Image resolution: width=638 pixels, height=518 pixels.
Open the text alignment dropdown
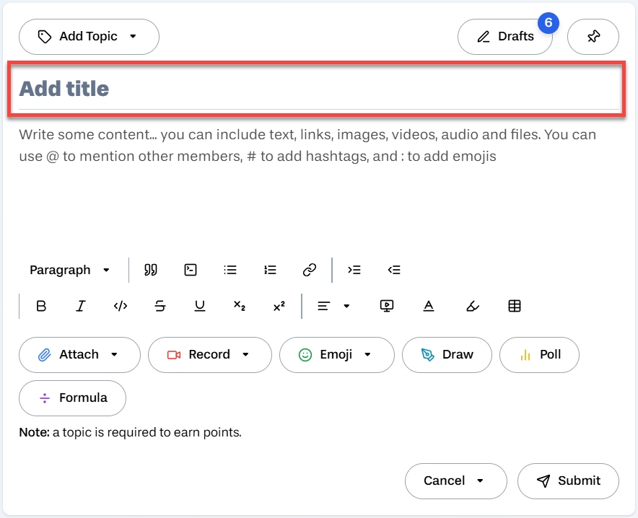point(333,306)
